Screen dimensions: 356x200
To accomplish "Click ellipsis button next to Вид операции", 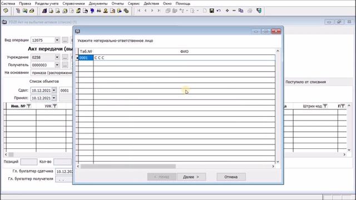I will 65,41.
